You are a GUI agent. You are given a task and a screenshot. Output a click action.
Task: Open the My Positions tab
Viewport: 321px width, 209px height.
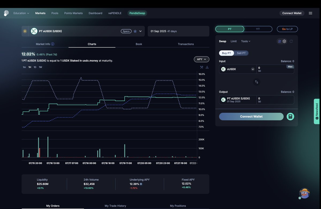(178, 206)
